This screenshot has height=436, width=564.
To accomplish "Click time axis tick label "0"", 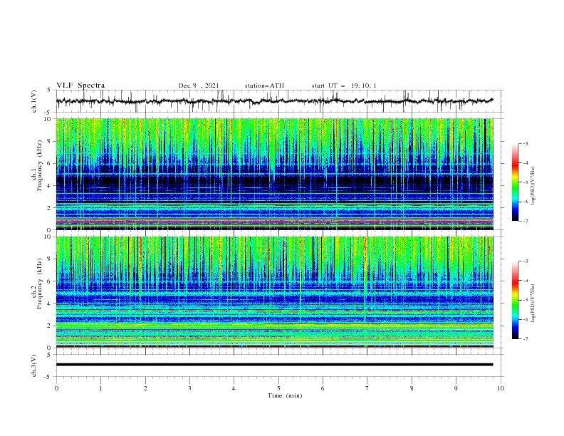I will pyautogui.click(x=56, y=388).
